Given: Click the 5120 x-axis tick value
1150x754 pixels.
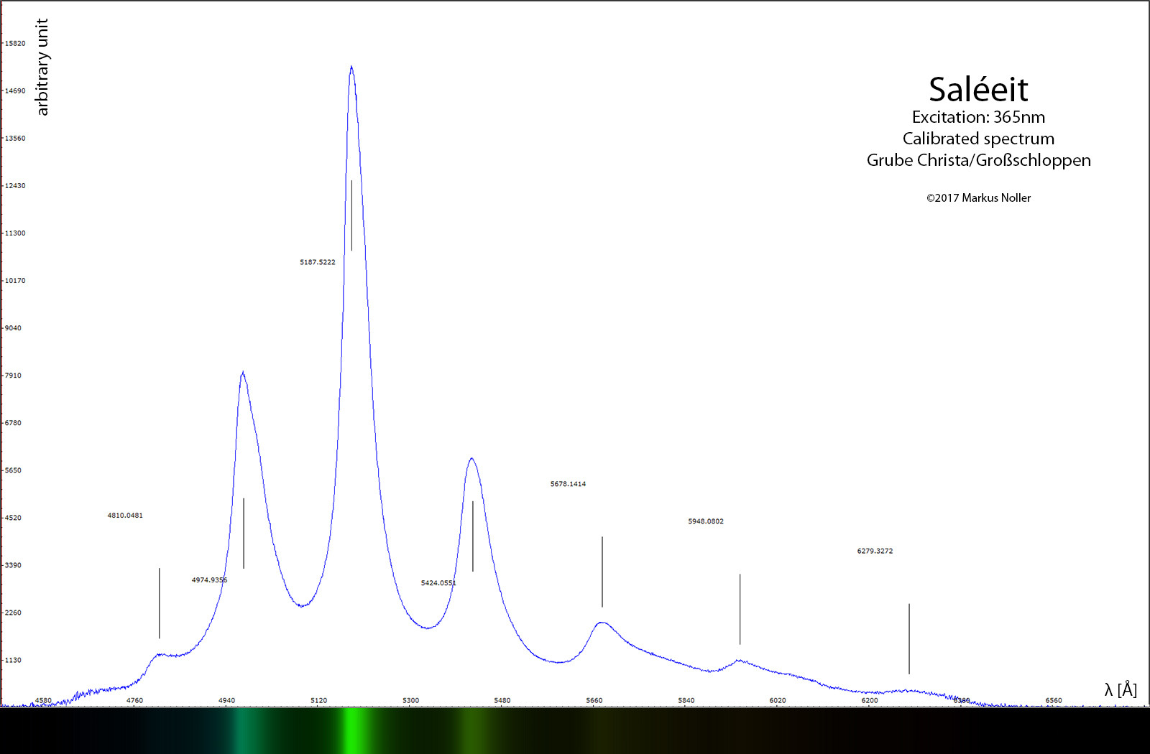Looking at the screenshot, I should 318,700.
